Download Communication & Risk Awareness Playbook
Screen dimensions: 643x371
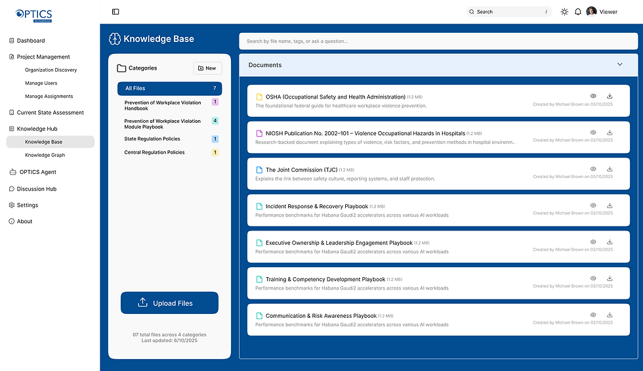click(610, 315)
